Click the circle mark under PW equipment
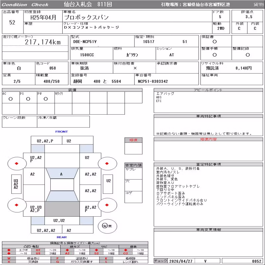The width and height of the screenshot is (265, 265). [46, 99]
